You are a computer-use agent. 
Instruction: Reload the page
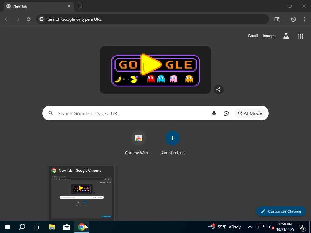tap(29, 19)
